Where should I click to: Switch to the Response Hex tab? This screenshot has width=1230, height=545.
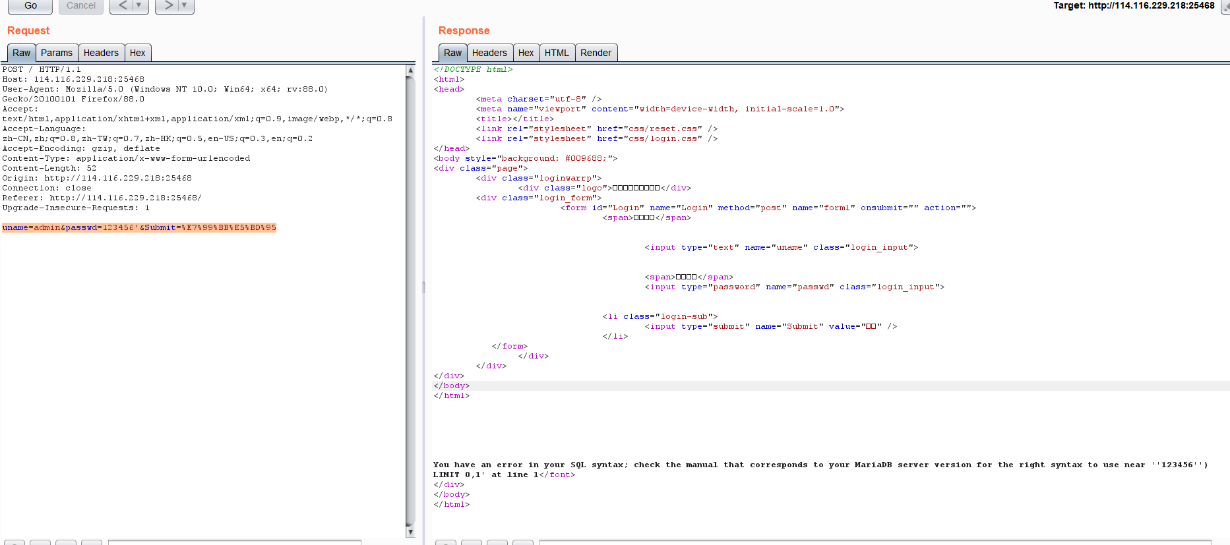(x=526, y=53)
